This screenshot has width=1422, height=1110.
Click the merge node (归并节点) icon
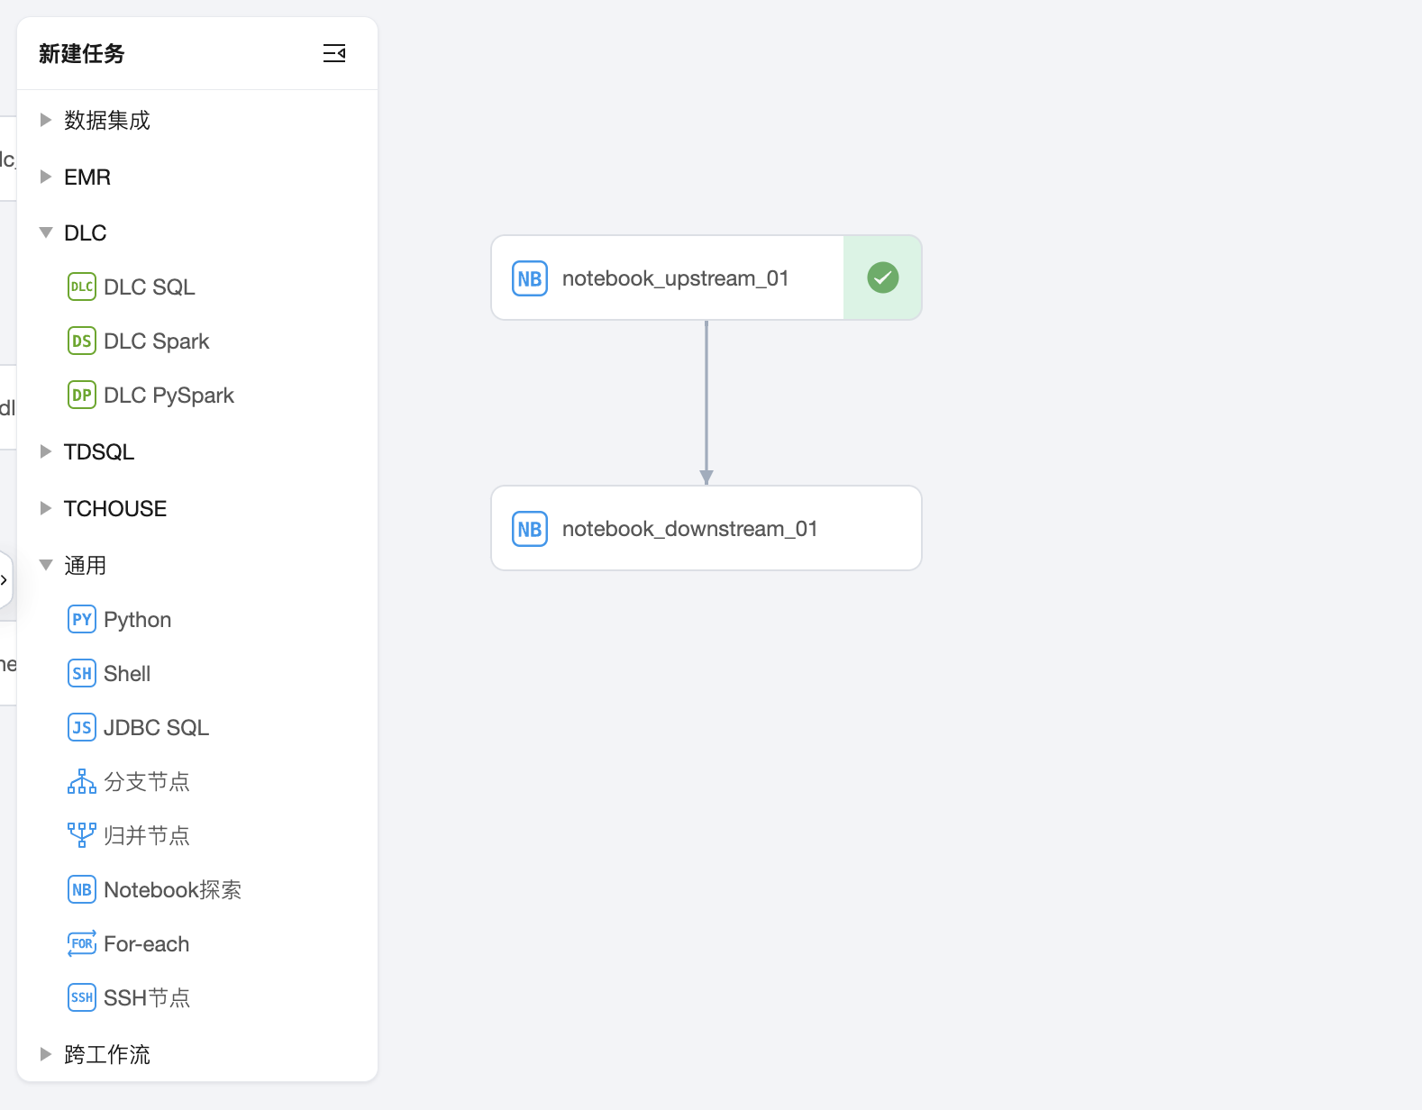click(82, 835)
